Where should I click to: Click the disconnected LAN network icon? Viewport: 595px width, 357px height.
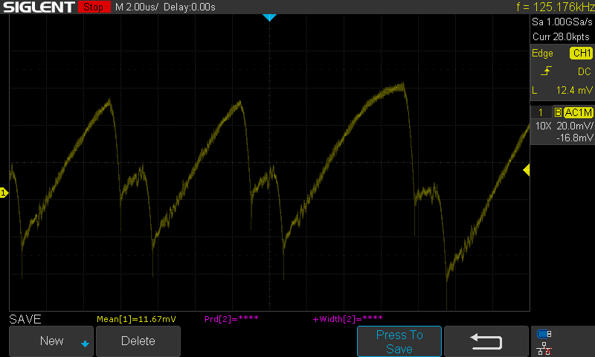544,347
